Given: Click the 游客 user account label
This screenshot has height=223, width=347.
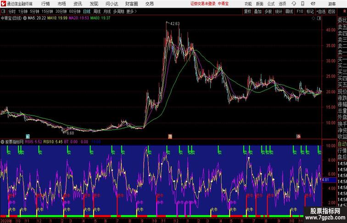Looking at the screenshot, I should click(x=332, y=4).
